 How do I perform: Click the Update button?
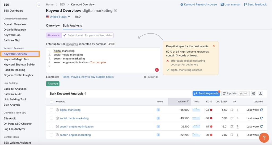pos(235,93)
